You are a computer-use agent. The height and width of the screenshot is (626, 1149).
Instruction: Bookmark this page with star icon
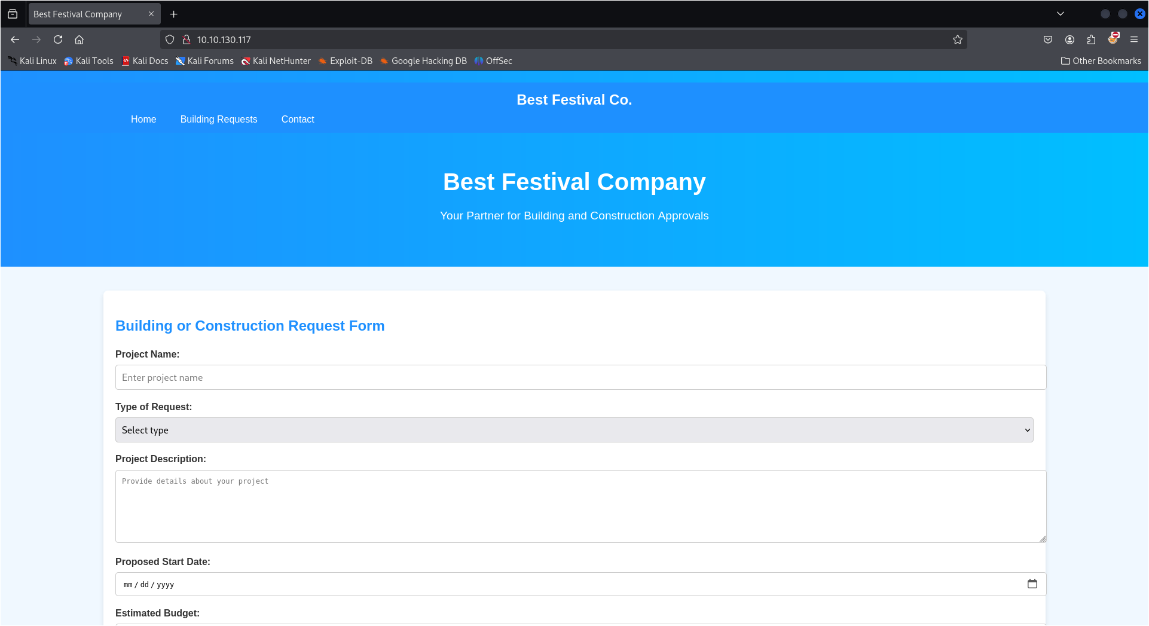pos(958,39)
